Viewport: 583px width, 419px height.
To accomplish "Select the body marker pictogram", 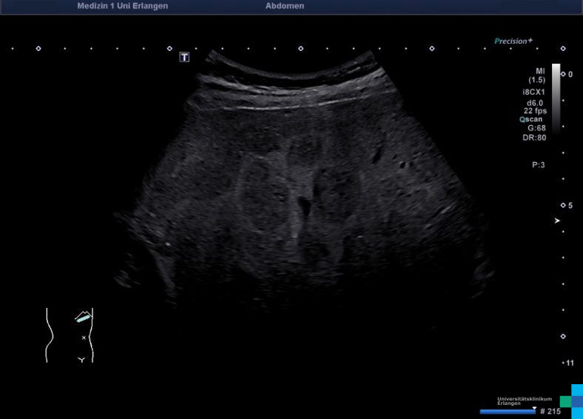I will tap(70, 335).
